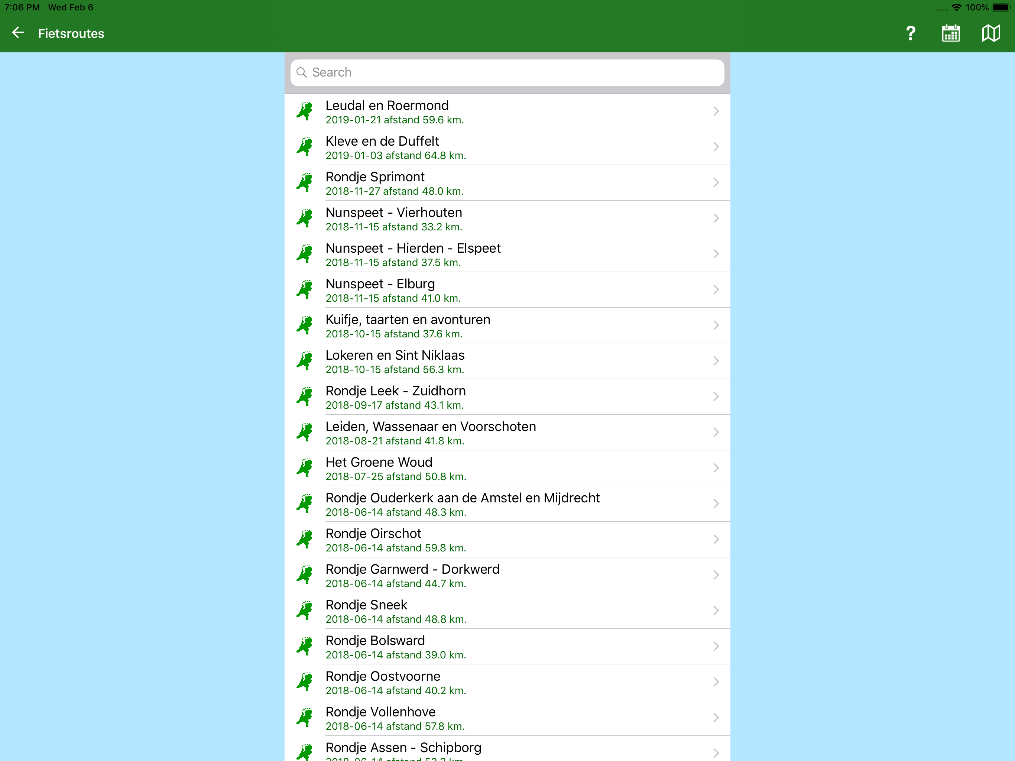Viewport: 1015px width, 761px height.
Task: Open the map view icon
Action: point(991,33)
